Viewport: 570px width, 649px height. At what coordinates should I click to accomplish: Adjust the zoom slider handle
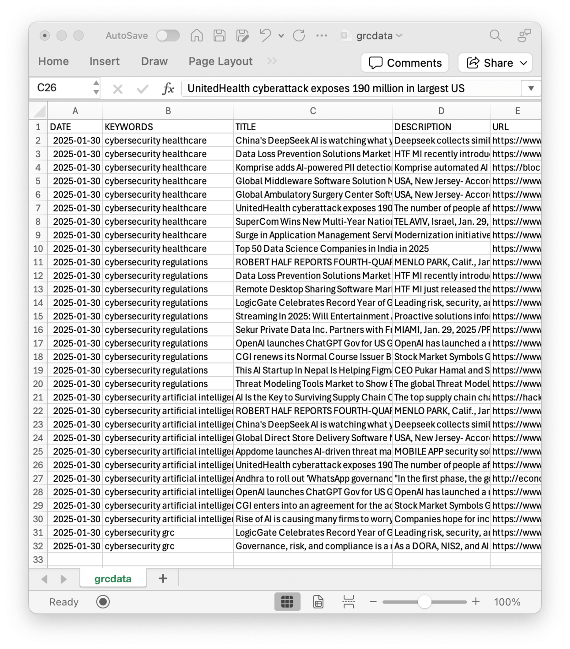tap(424, 602)
